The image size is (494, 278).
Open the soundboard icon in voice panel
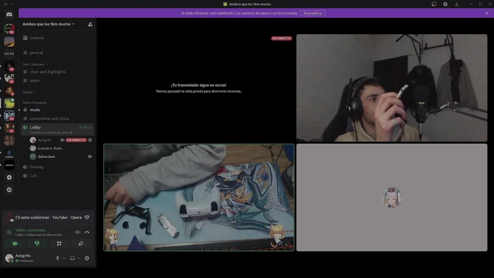(81, 244)
